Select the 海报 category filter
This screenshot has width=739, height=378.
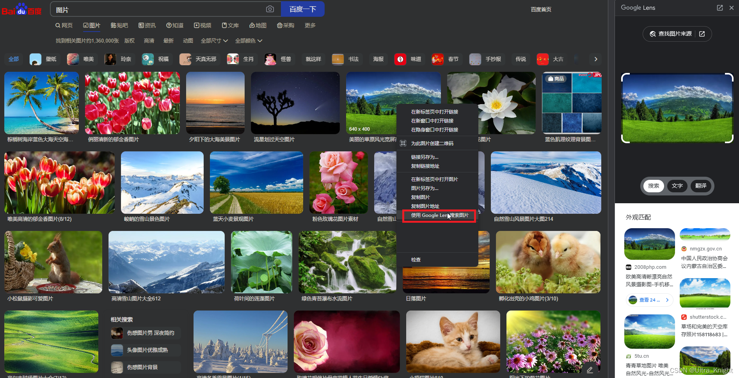coord(378,59)
